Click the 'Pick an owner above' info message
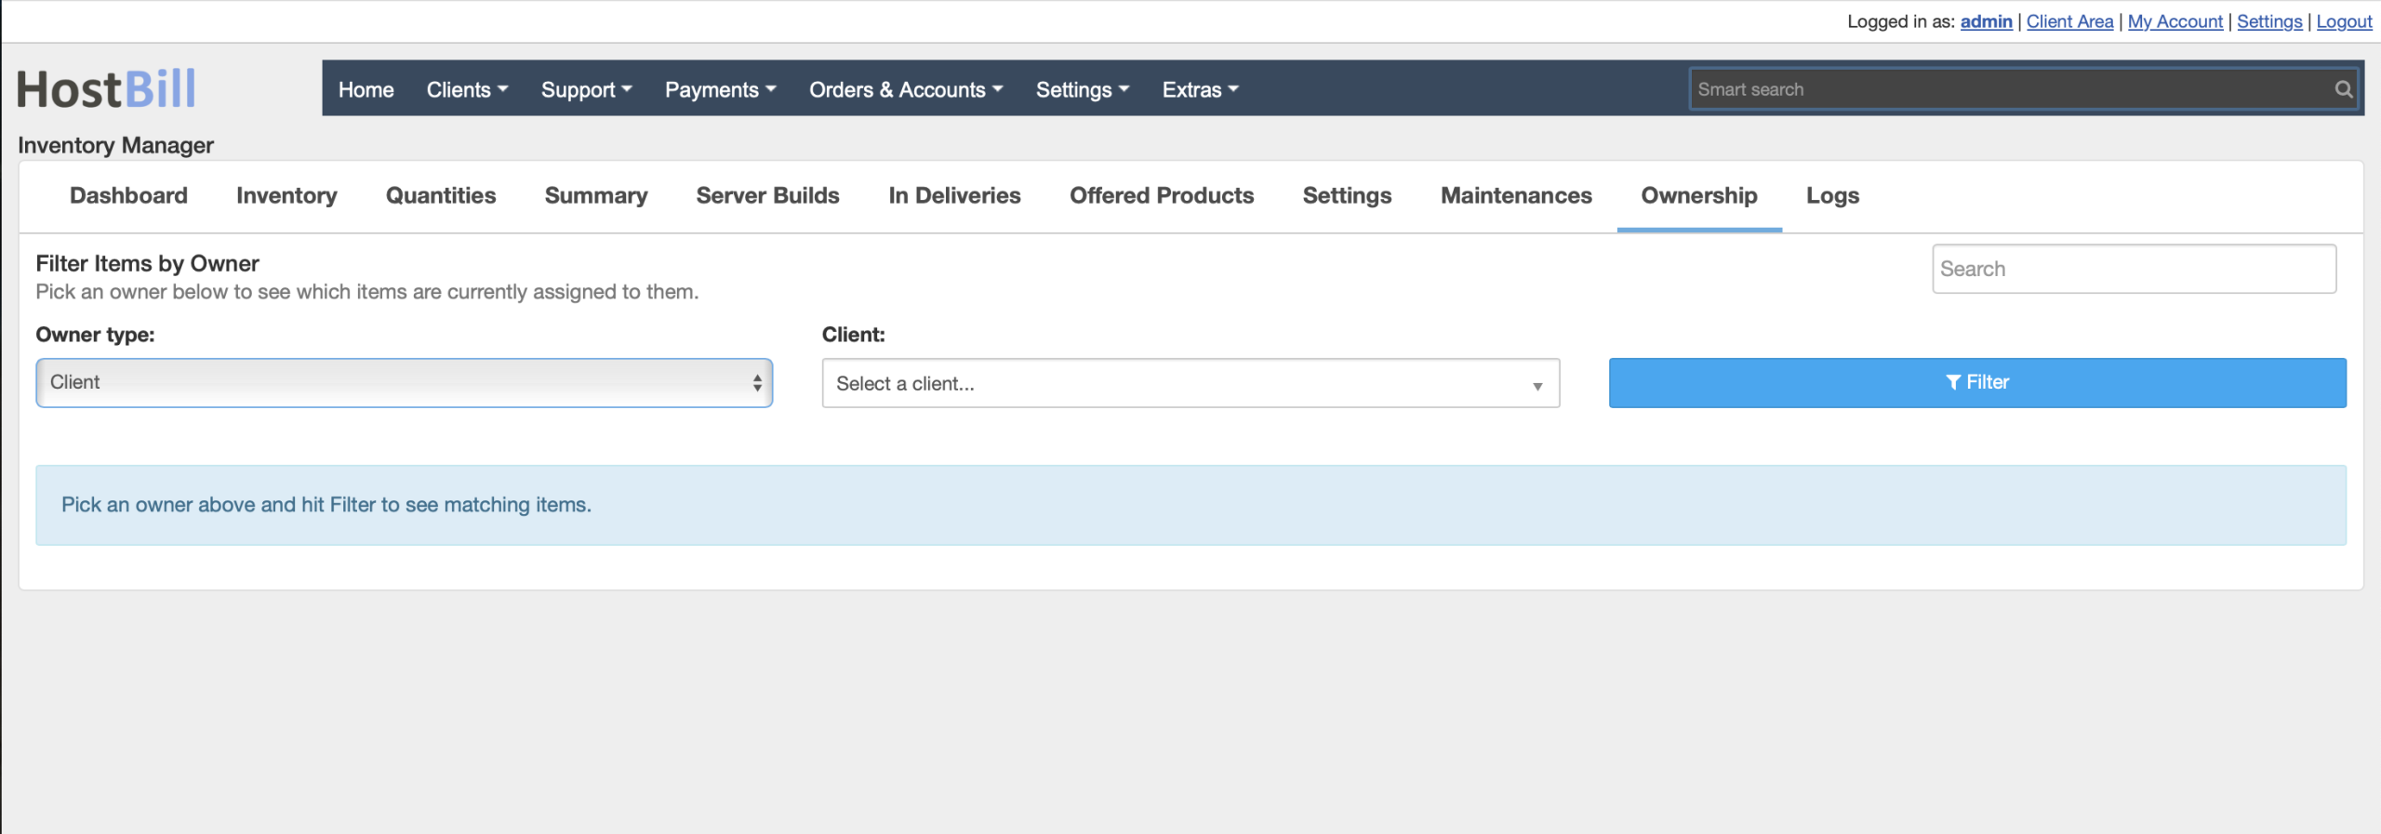Viewport: 2381px width, 834px height. (326, 505)
